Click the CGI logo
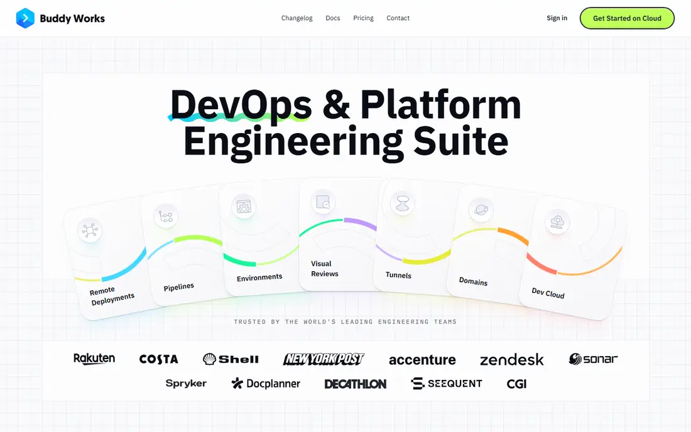 516,384
